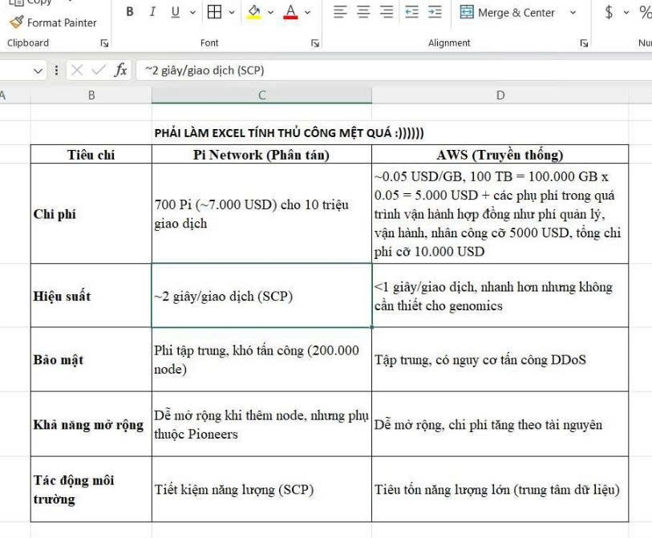This screenshot has height=538, width=652.
Task: Toggle italic formatting
Action: click(x=152, y=12)
